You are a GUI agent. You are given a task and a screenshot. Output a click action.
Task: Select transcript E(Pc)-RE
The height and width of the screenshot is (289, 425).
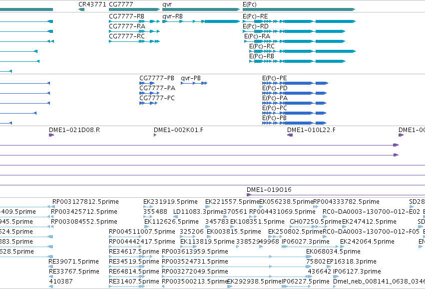[x=299, y=21]
